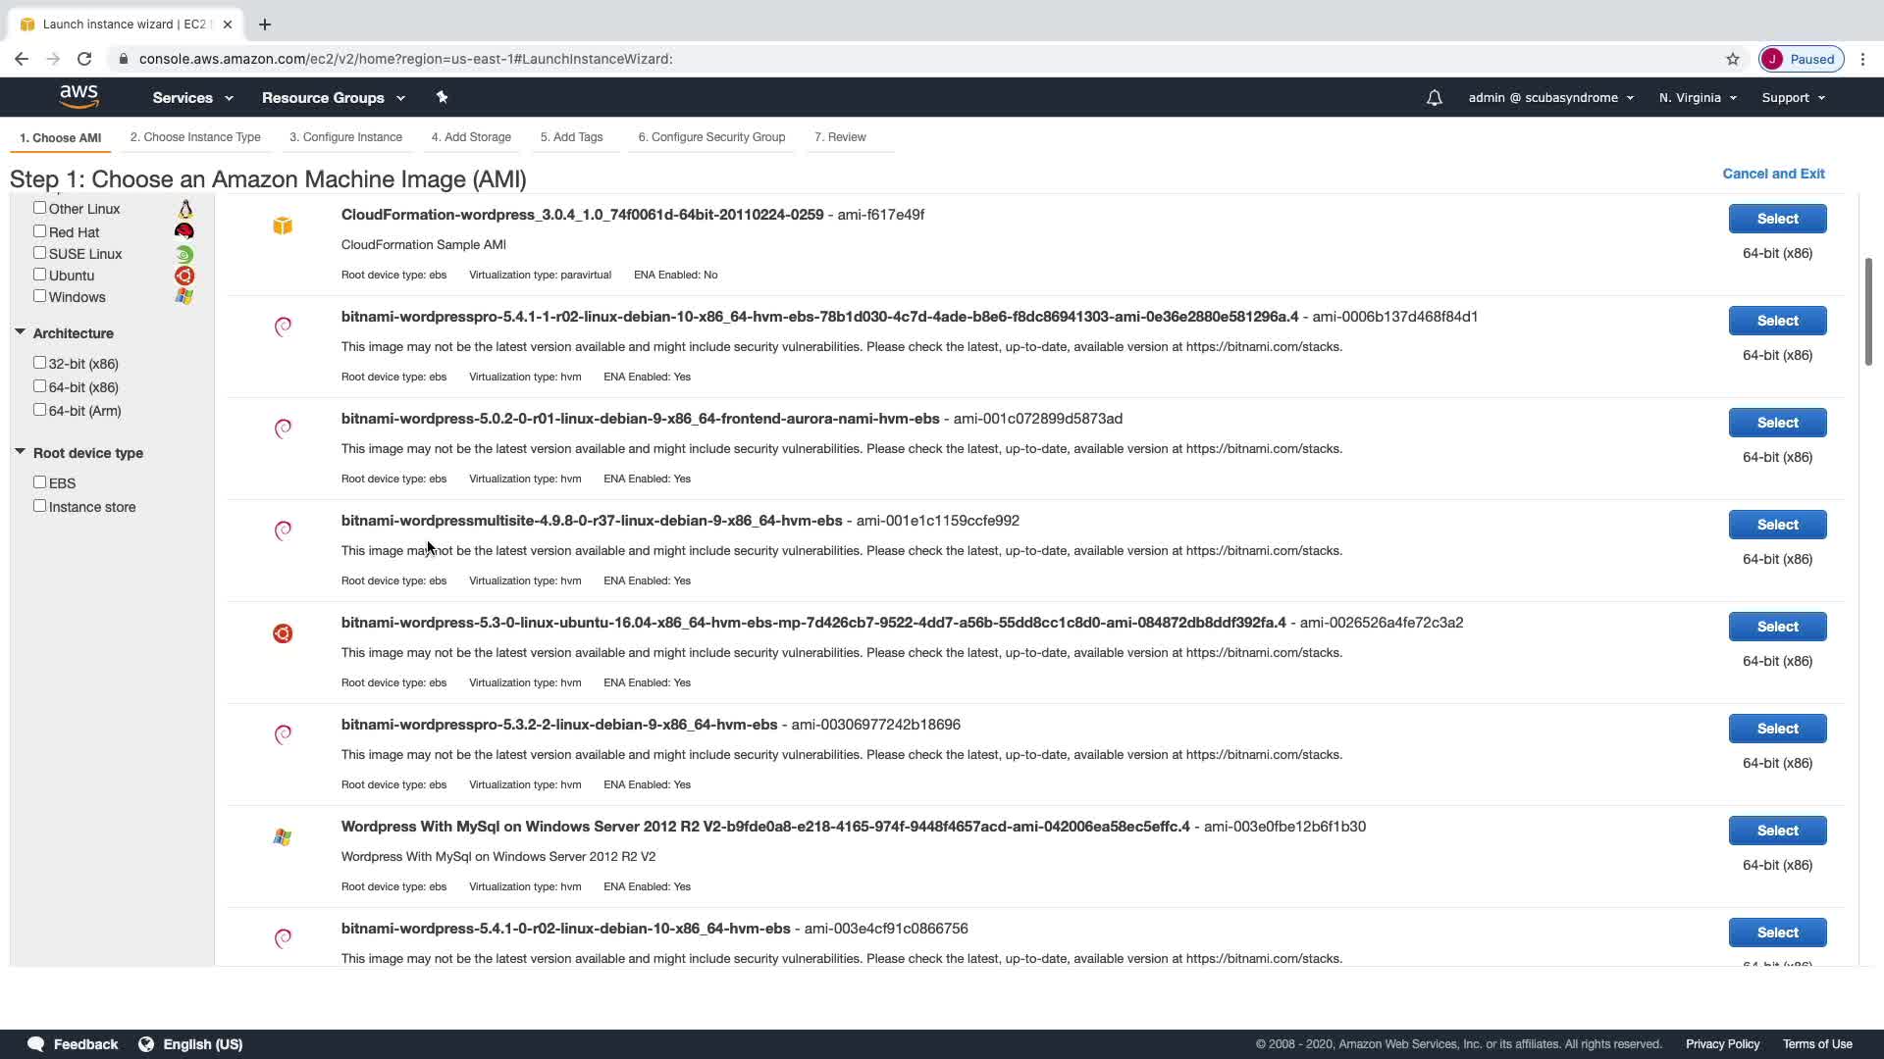Image resolution: width=1884 pixels, height=1059 pixels.
Task: Switch to Configure Security Group tab
Action: coord(711,137)
